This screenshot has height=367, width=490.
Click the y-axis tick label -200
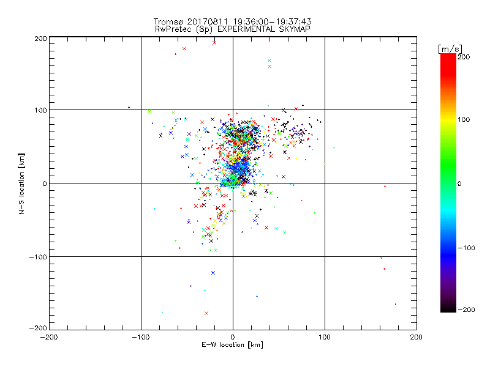coord(38,328)
